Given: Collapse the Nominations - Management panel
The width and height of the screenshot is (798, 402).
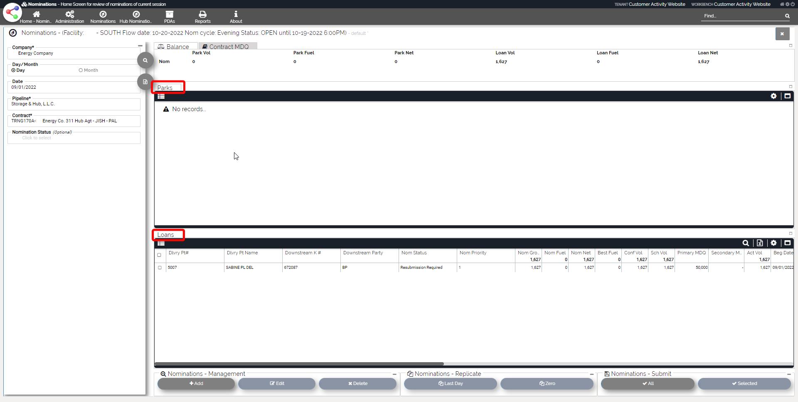Looking at the screenshot, I should (x=394, y=374).
